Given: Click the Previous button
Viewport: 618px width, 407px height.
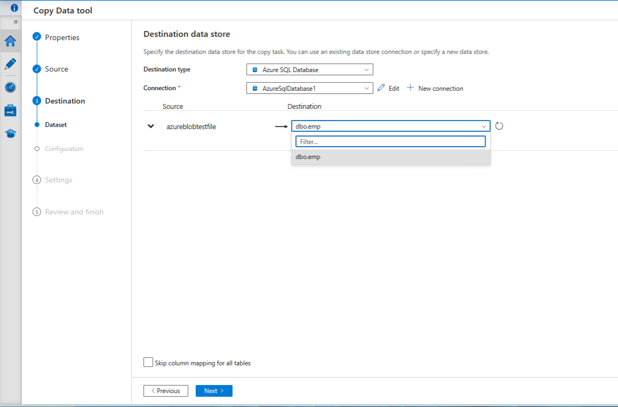Looking at the screenshot, I should (x=166, y=391).
